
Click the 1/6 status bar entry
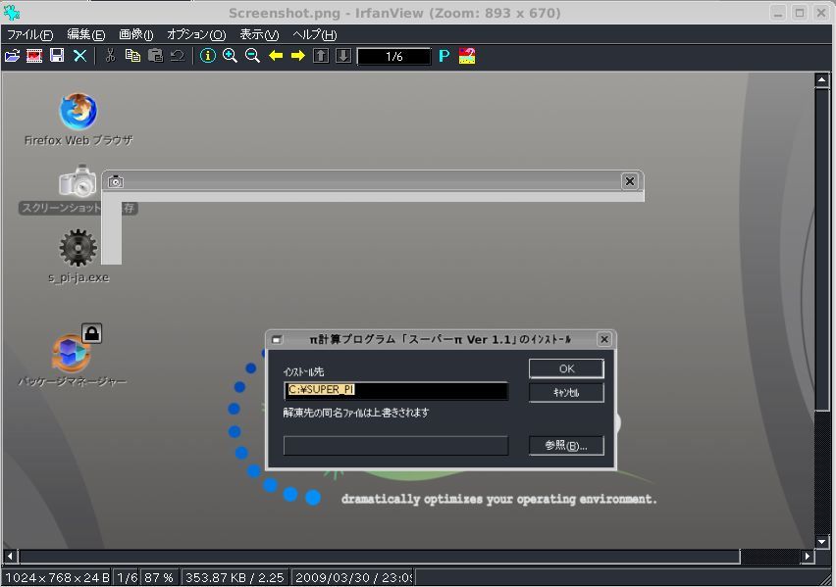pyautogui.click(x=127, y=578)
